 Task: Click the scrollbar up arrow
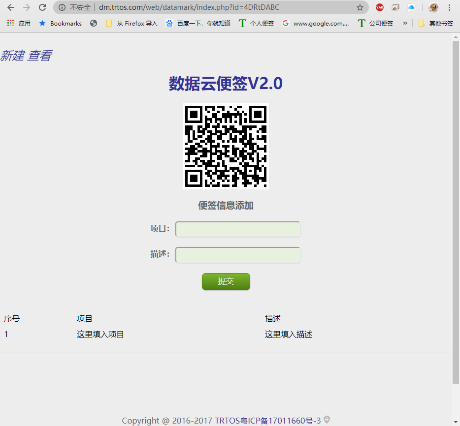point(456,37)
